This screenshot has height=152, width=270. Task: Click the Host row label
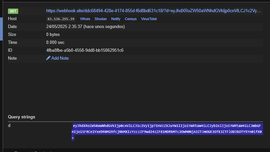point(12,19)
